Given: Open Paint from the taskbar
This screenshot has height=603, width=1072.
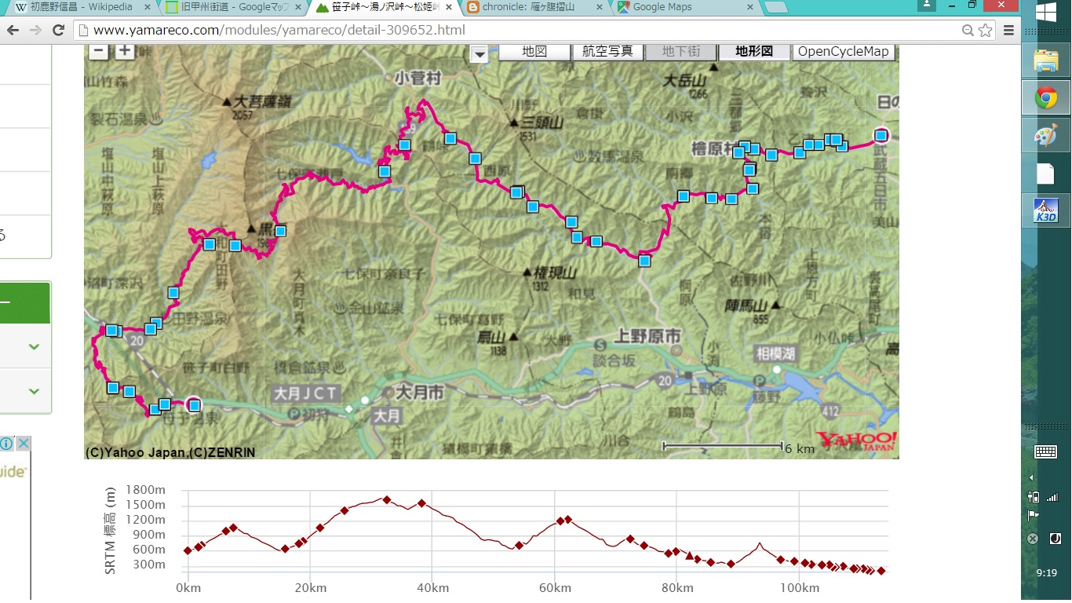Looking at the screenshot, I should pyautogui.click(x=1046, y=136).
